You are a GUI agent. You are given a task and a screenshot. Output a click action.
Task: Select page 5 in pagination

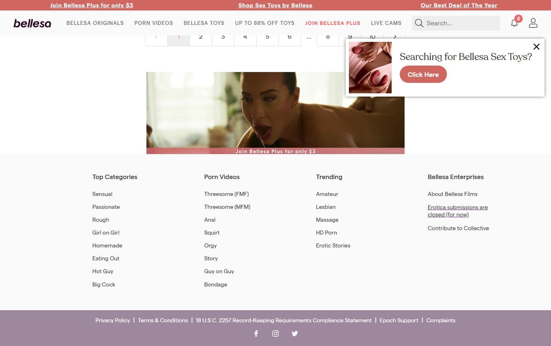(267, 36)
